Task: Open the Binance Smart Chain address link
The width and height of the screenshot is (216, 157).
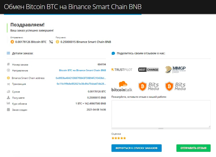Action: click(81, 78)
